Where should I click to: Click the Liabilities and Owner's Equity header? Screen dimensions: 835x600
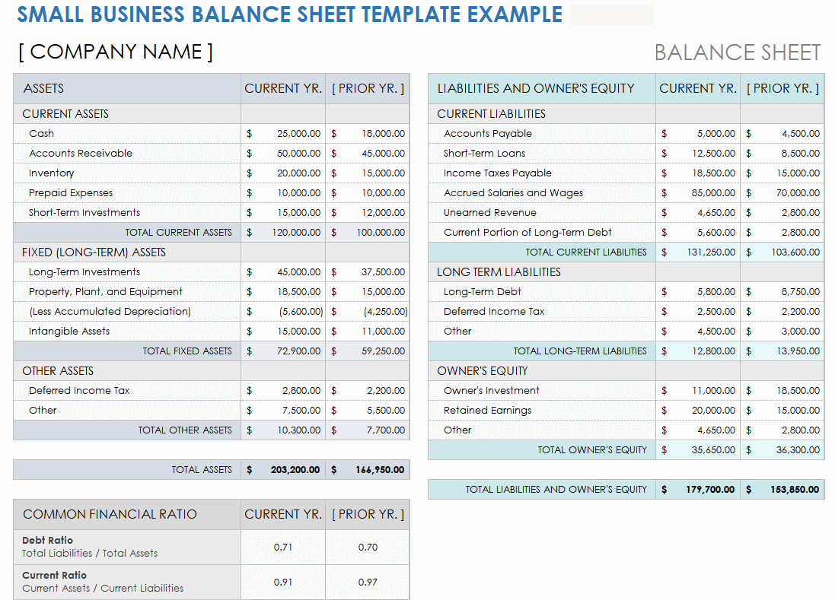pyautogui.click(x=536, y=89)
